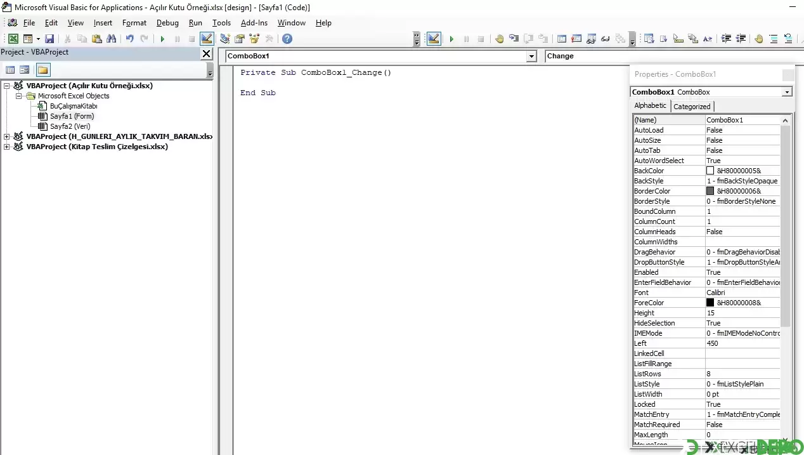Click the Copy icon in the Standard toolbar
Screen dimensions: 804x455
pos(82,39)
